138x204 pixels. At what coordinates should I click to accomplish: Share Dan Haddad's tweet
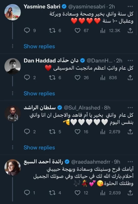130,78
